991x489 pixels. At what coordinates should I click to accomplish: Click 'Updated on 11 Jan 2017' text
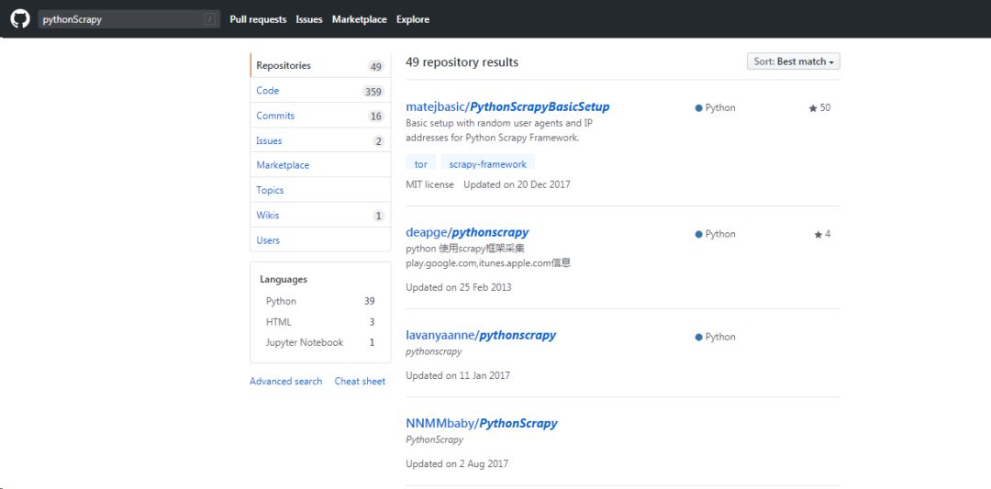(458, 375)
